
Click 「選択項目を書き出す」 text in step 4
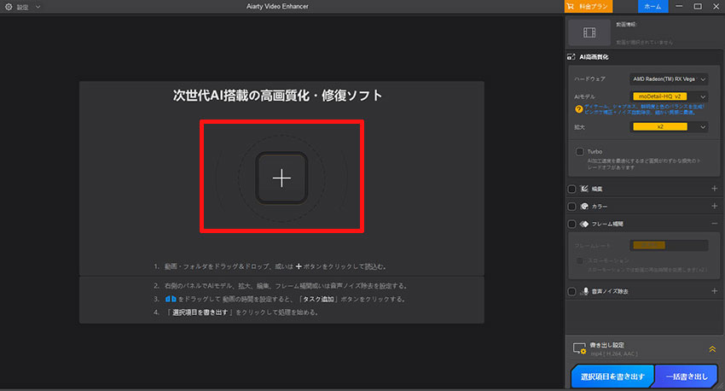[x=200, y=312]
